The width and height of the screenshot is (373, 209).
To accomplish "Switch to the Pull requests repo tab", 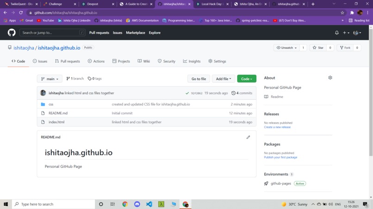I will (x=67, y=61).
